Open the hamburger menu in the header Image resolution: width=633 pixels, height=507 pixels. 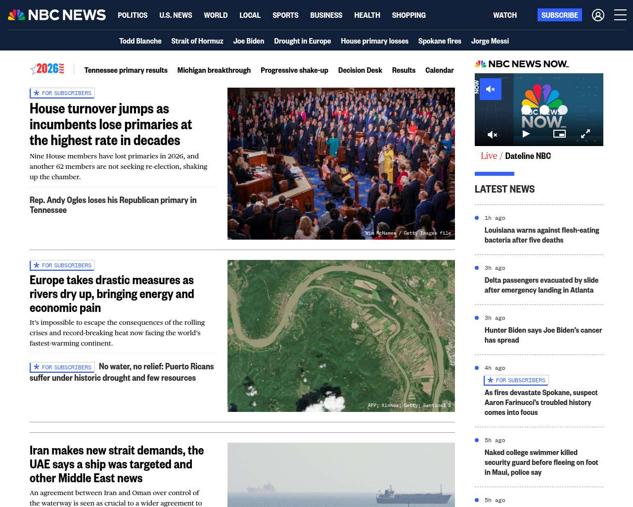point(620,15)
